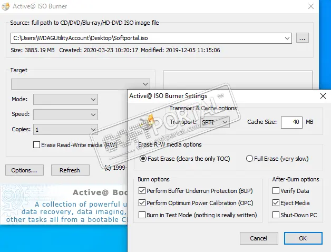Close the ISO Burner Settings dialog
Screen dimensions: 331x252
(322, 96)
